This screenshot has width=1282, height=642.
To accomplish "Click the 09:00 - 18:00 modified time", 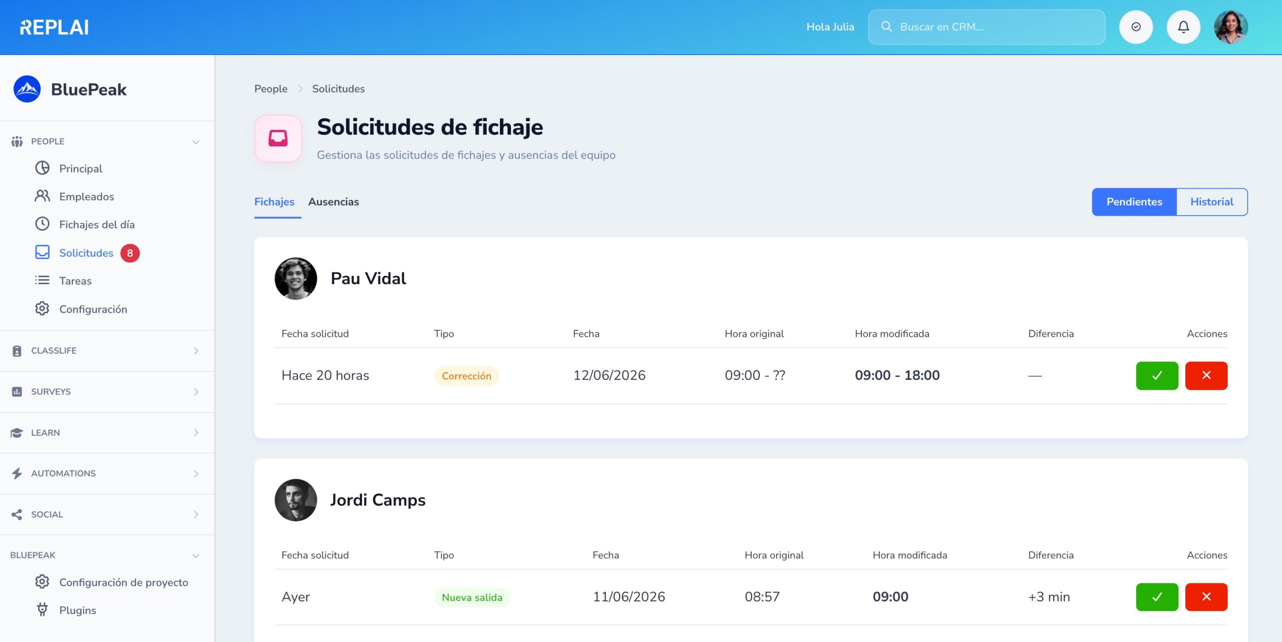I will coord(897,375).
